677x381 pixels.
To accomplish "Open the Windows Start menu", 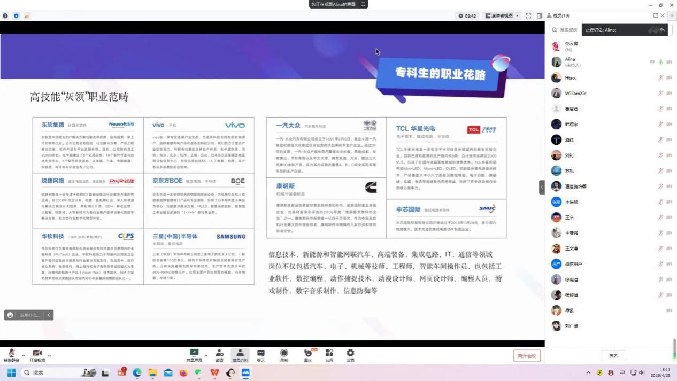I will pyautogui.click(x=11, y=372).
